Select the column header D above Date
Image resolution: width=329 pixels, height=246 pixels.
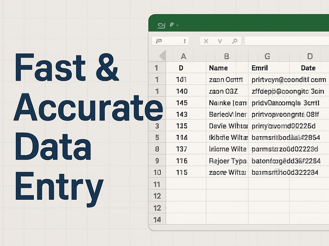pos(310,56)
